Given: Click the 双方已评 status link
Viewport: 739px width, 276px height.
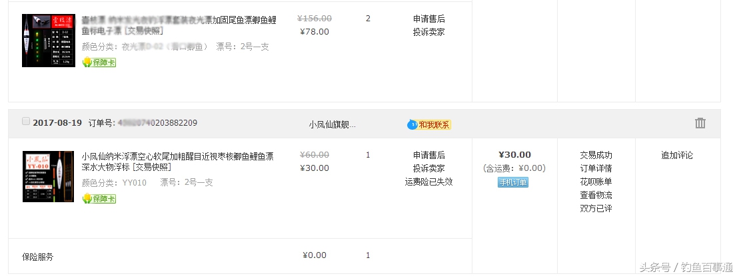Looking at the screenshot, I should point(596,208).
